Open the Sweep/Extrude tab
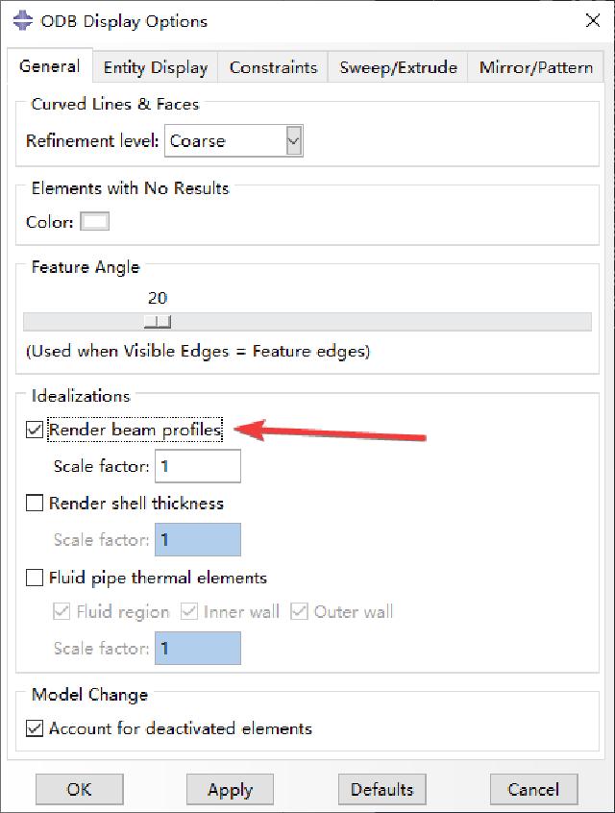Viewport: 615px width, 813px height. [398, 67]
